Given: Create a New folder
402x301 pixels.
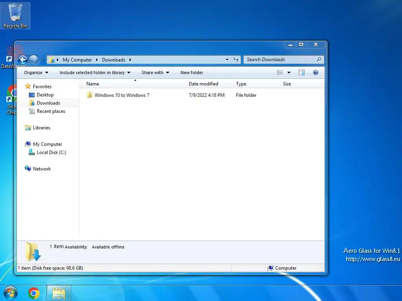Looking at the screenshot, I should pyautogui.click(x=192, y=73).
